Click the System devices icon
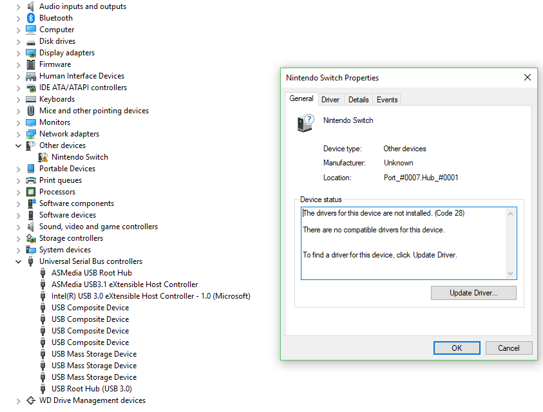Screen dimensions: 543x412 [31, 250]
